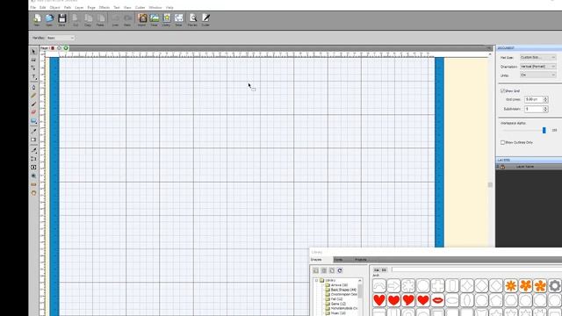Click the Paste toolbar icon
This screenshot has width=562, height=316.
pyautogui.click(x=100, y=19)
